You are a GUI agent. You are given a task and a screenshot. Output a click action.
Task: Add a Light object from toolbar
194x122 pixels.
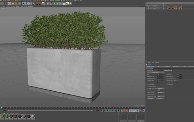[x=70, y=4]
